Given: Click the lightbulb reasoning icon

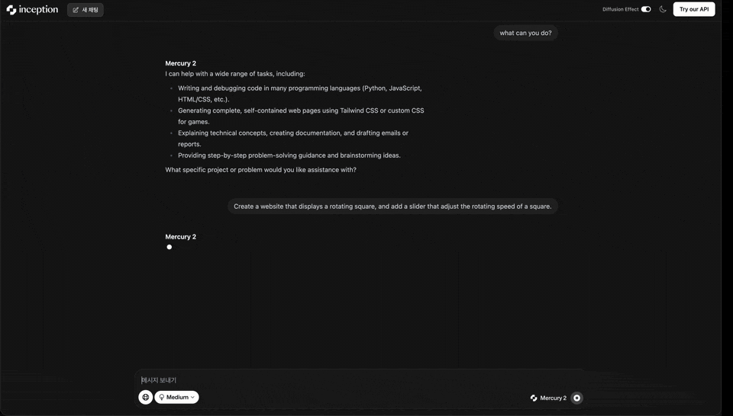Looking at the screenshot, I should point(162,397).
